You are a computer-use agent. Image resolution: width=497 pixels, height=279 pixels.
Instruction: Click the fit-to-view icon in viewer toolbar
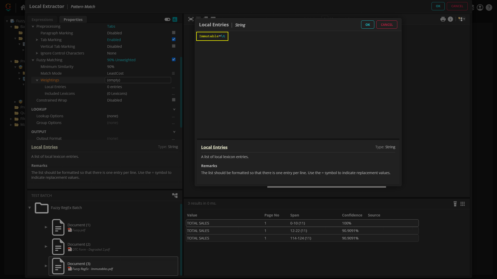point(191,19)
